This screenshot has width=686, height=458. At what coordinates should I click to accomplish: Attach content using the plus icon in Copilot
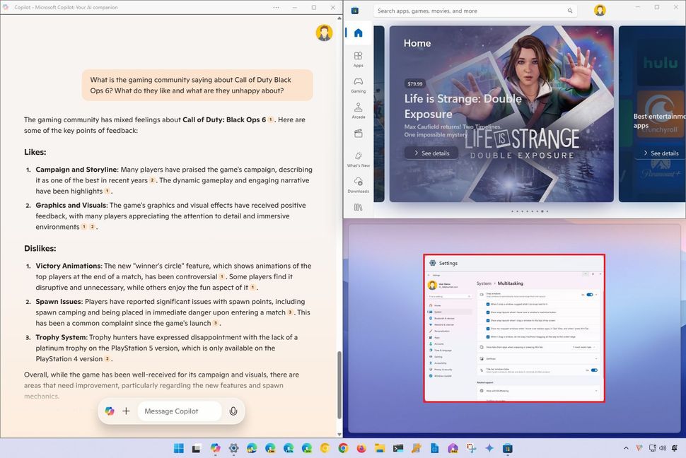pyautogui.click(x=127, y=411)
